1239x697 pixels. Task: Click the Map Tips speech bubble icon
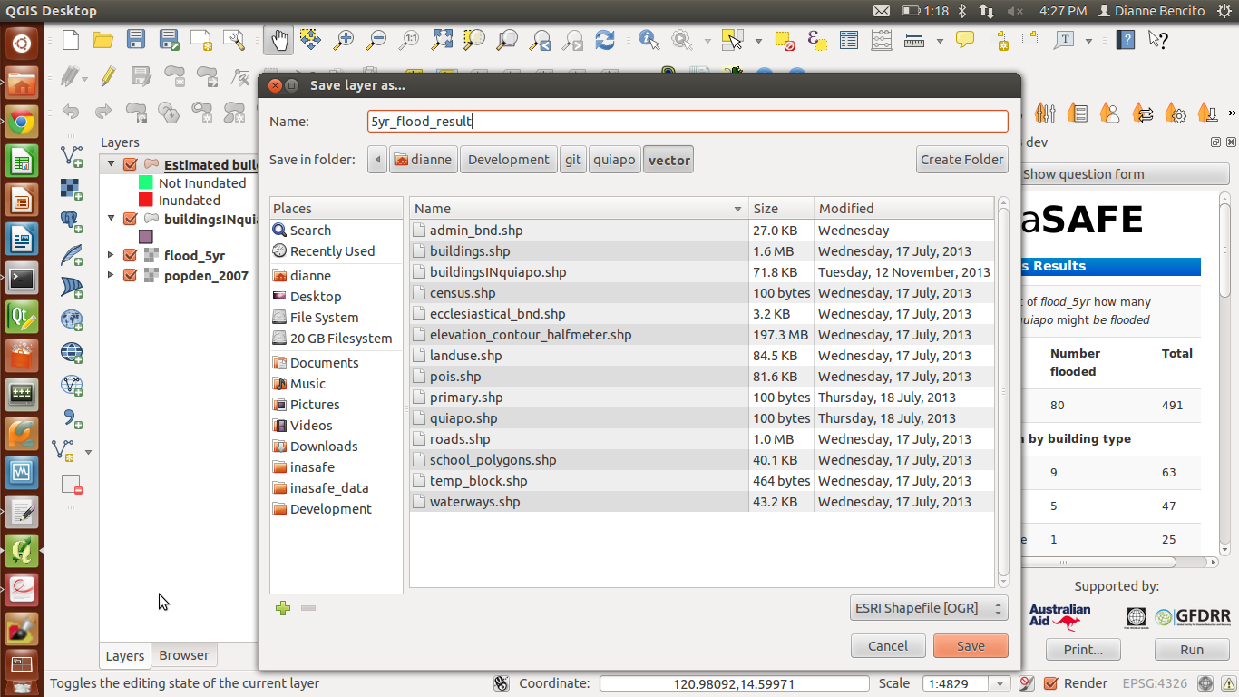(x=965, y=40)
